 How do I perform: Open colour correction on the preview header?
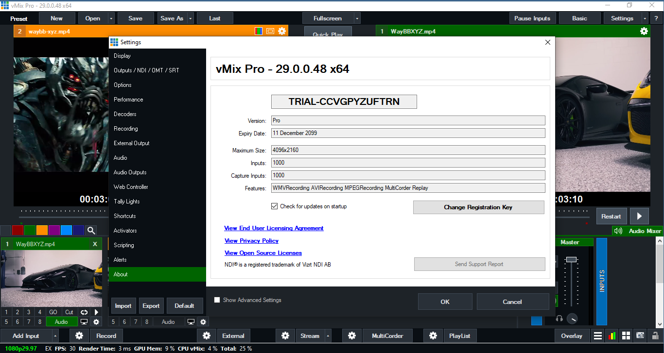259,31
